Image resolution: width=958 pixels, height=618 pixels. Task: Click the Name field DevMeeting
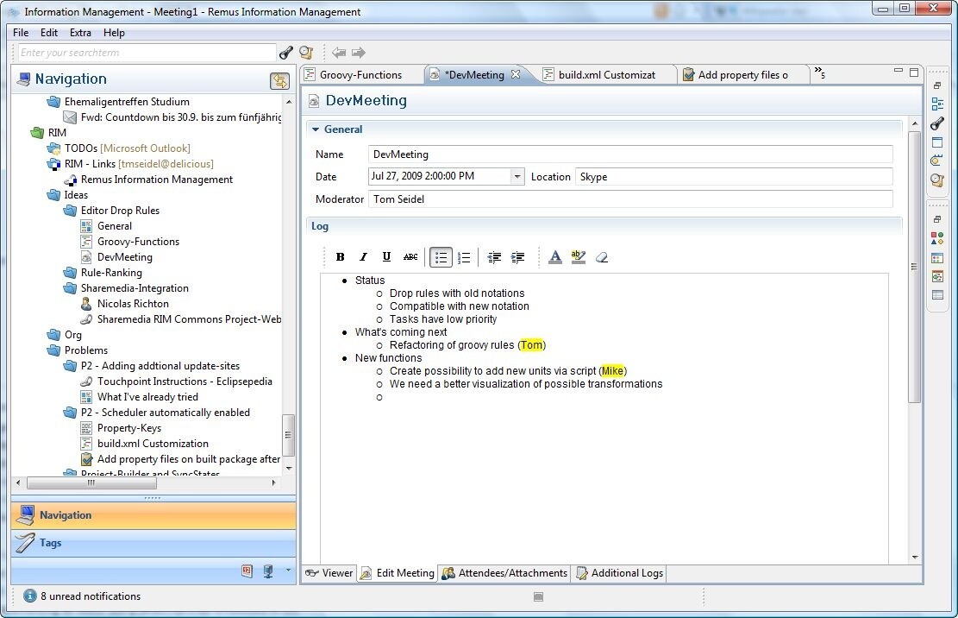click(630, 154)
